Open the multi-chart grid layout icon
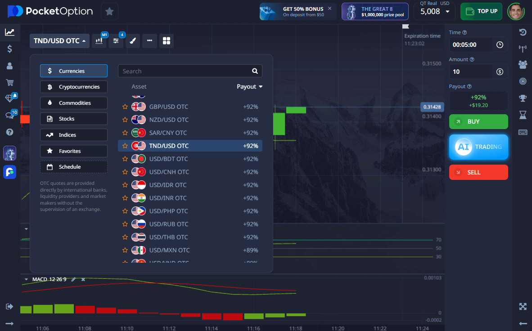 pos(167,41)
